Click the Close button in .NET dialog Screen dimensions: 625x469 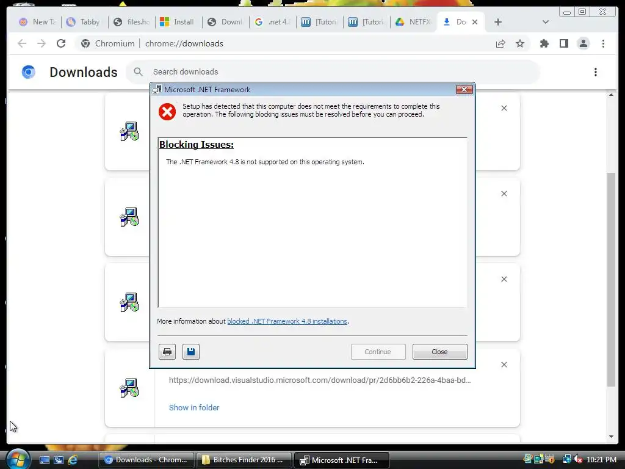(x=439, y=352)
